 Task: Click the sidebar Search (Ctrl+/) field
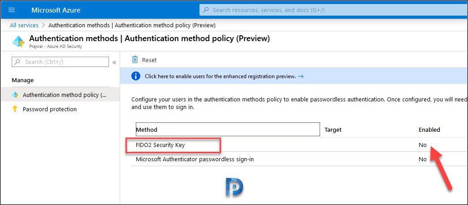(60, 62)
